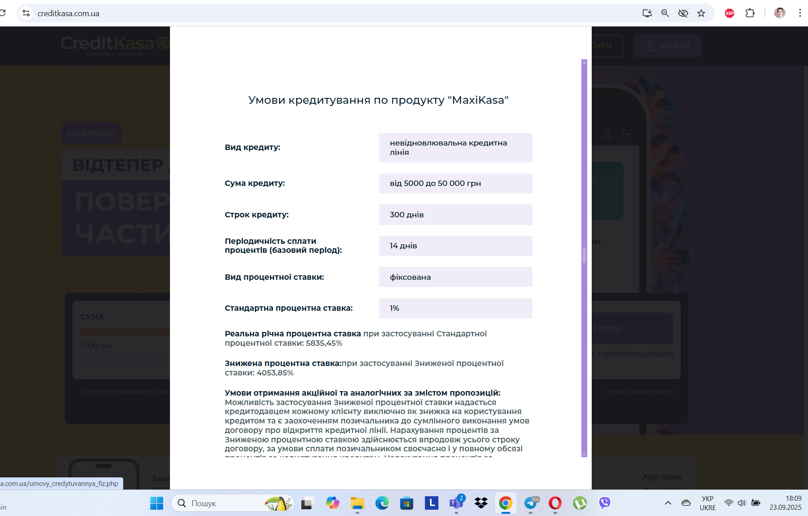Open the Wi-Fi network tray icon
Screen dimensions: 808x516
(729, 503)
